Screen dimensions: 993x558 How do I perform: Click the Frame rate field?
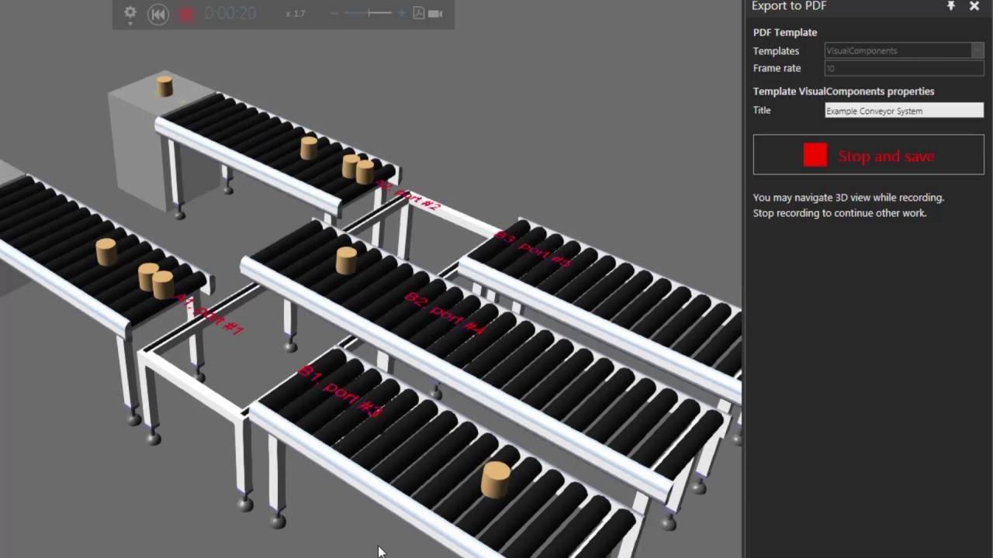coord(904,68)
